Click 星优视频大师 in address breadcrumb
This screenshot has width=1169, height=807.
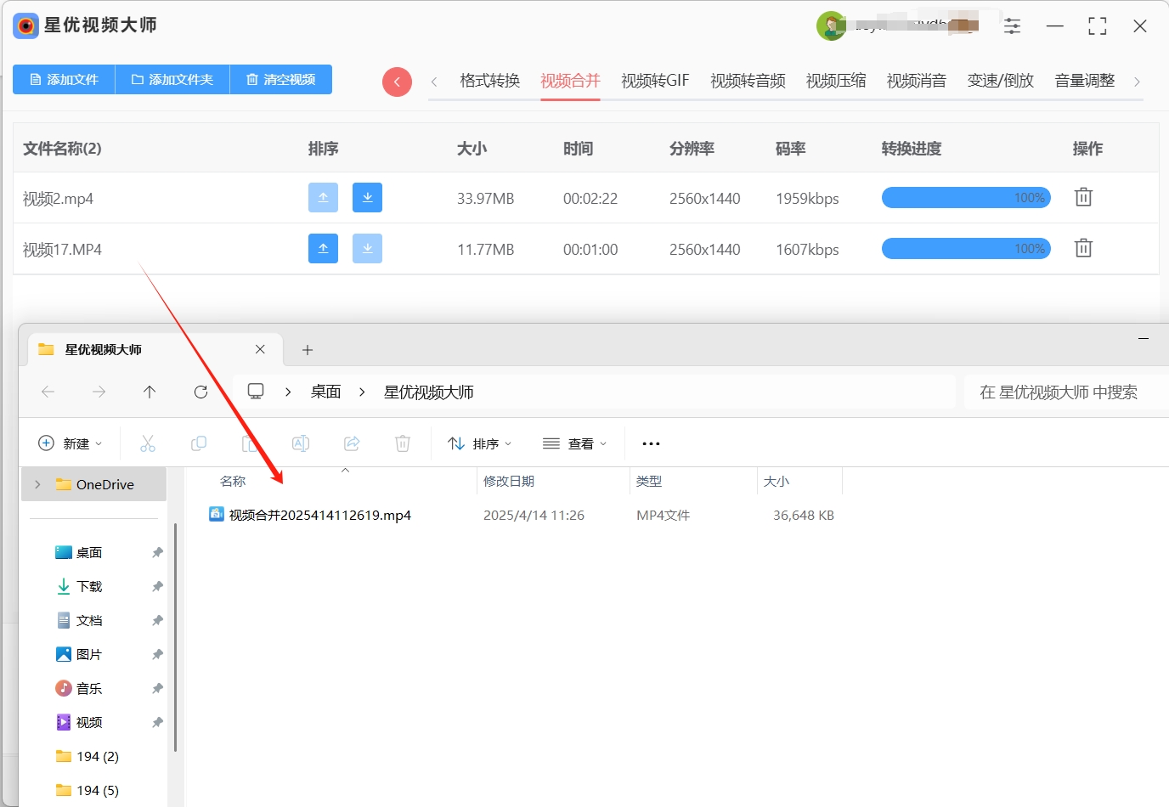[429, 392]
